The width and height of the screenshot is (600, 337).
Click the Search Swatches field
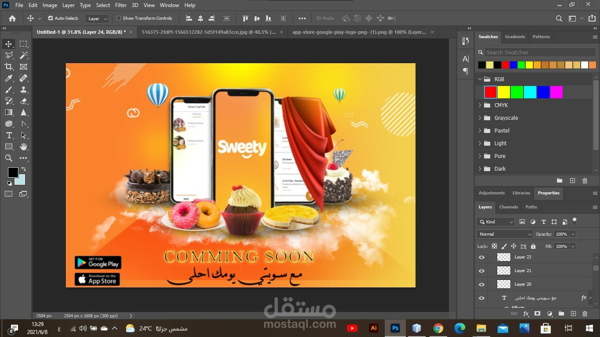pos(540,52)
